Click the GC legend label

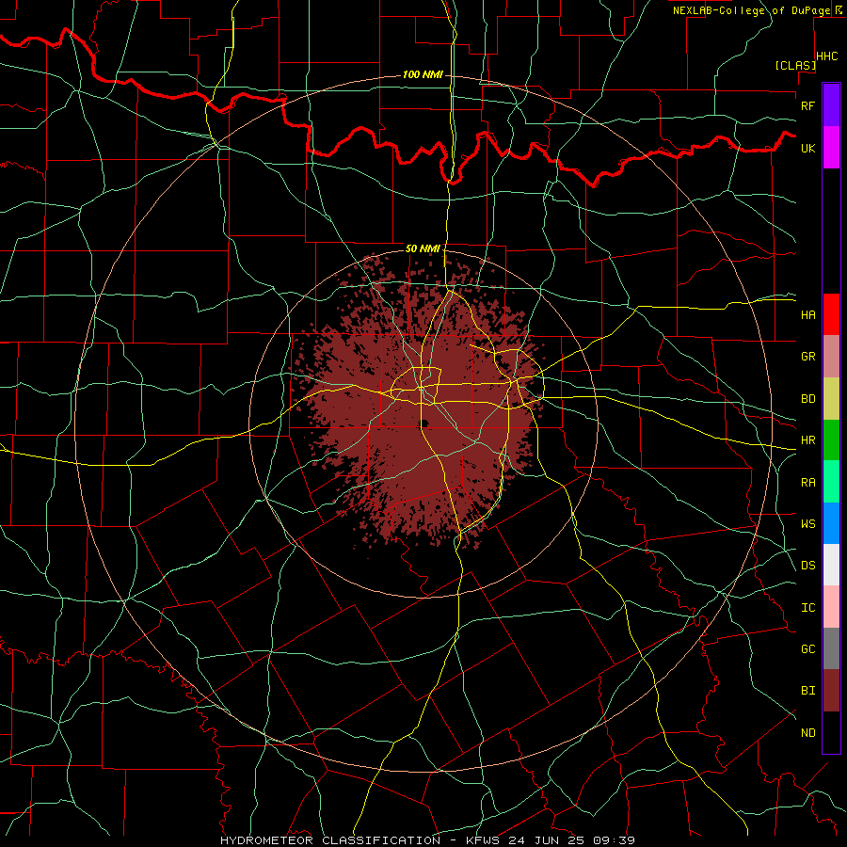(x=807, y=649)
